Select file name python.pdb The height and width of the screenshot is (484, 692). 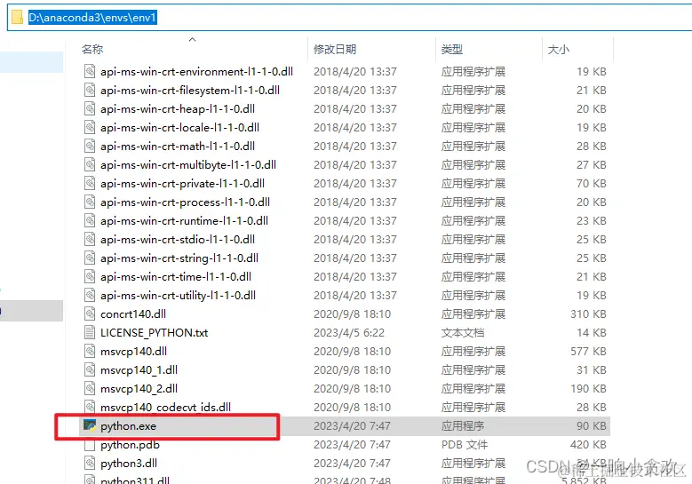tap(131, 445)
